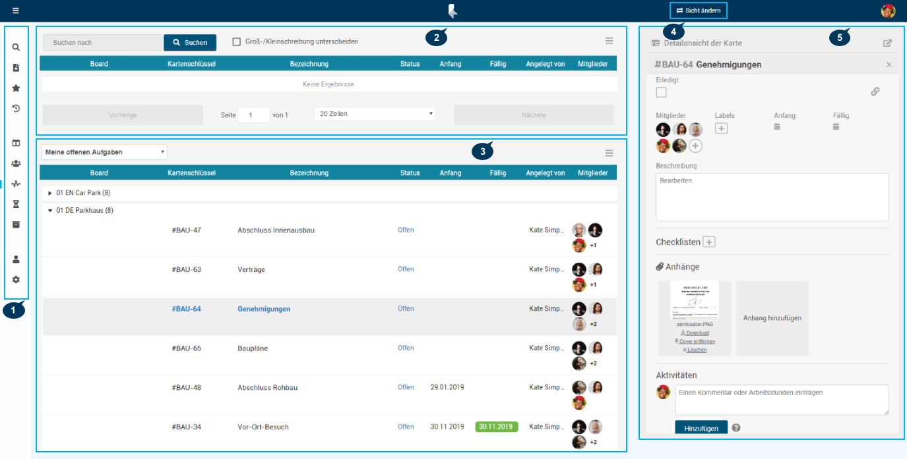907x459 pixels.
Task: Open the search panel options menu
Action: point(610,41)
